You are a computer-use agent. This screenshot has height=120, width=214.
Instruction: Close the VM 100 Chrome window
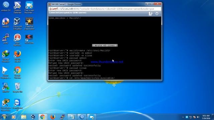point(157,4)
